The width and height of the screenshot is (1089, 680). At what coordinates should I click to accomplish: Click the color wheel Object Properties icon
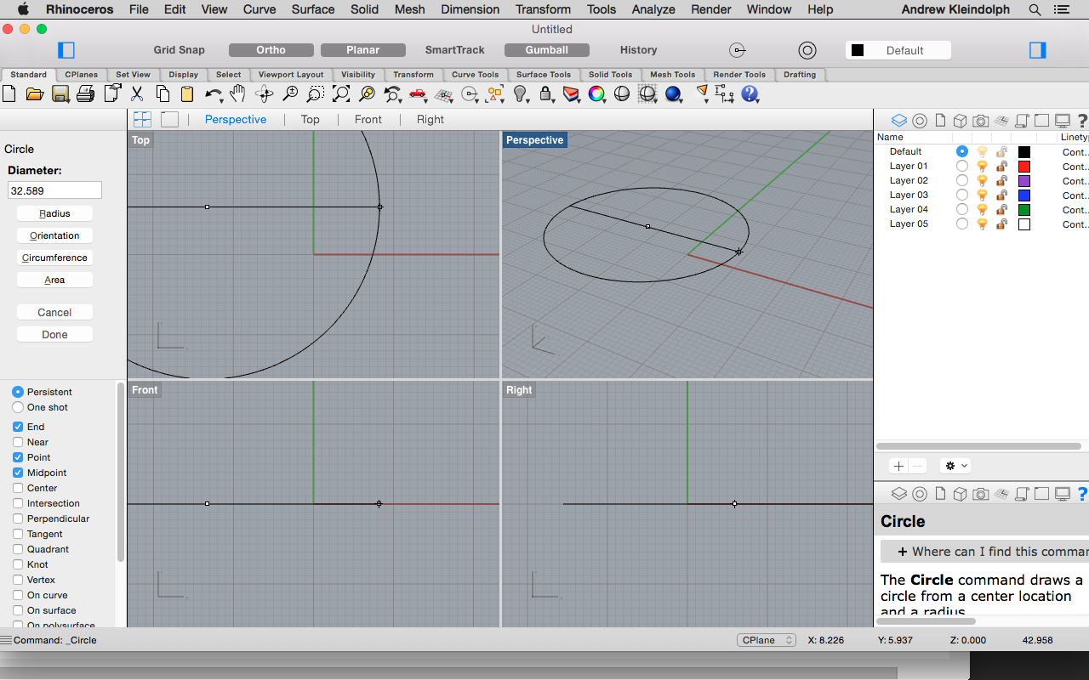[596, 93]
